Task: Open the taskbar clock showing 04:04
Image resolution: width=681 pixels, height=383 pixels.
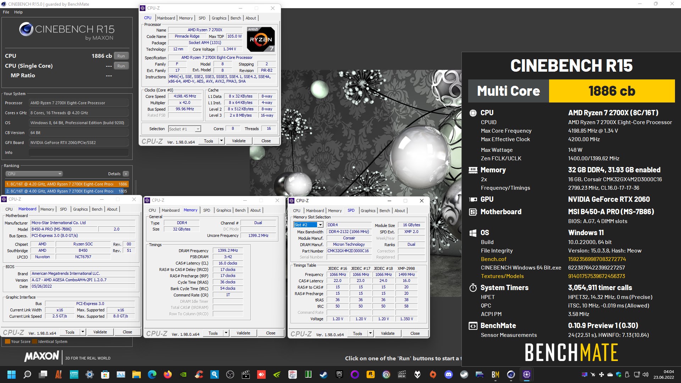Action: [664, 374]
